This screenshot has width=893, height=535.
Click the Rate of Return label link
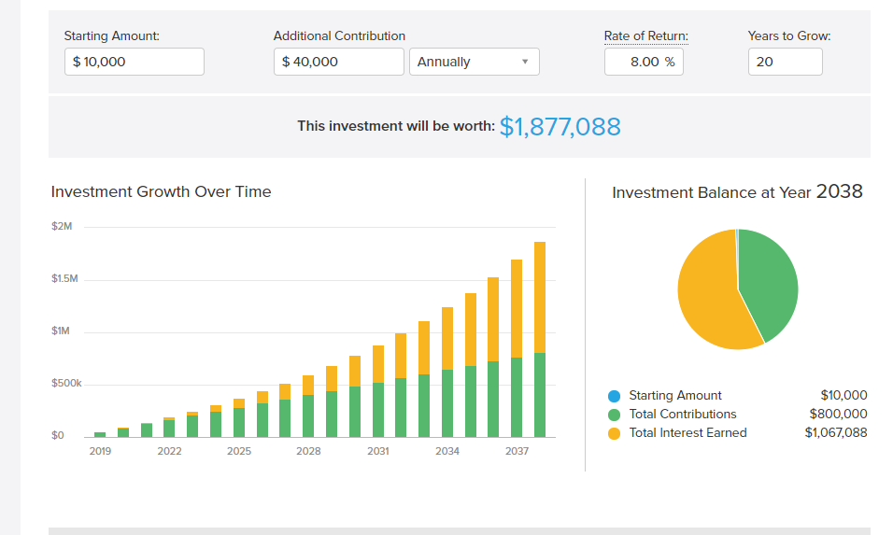645,35
